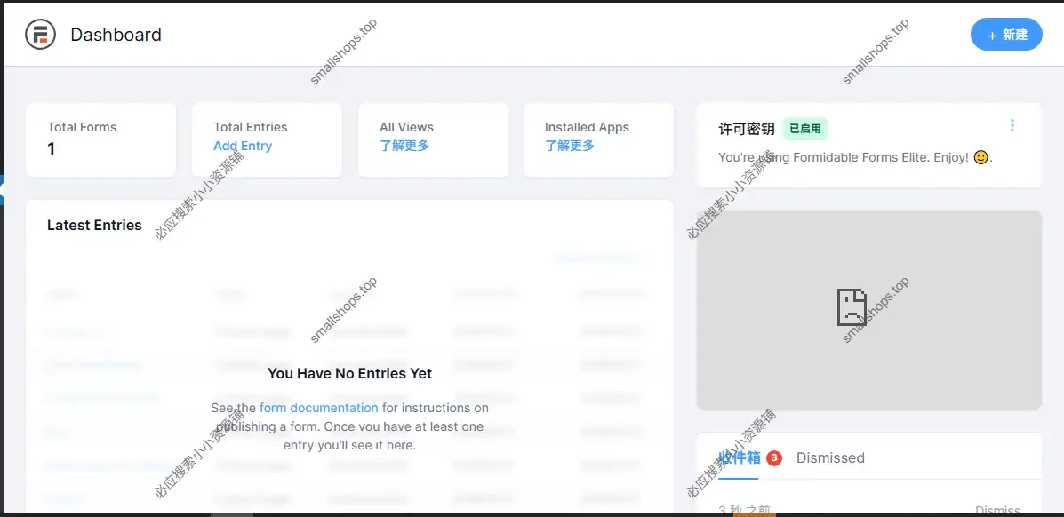Open the three-dot menu on the 许可密钥 card

pyautogui.click(x=1012, y=125)
